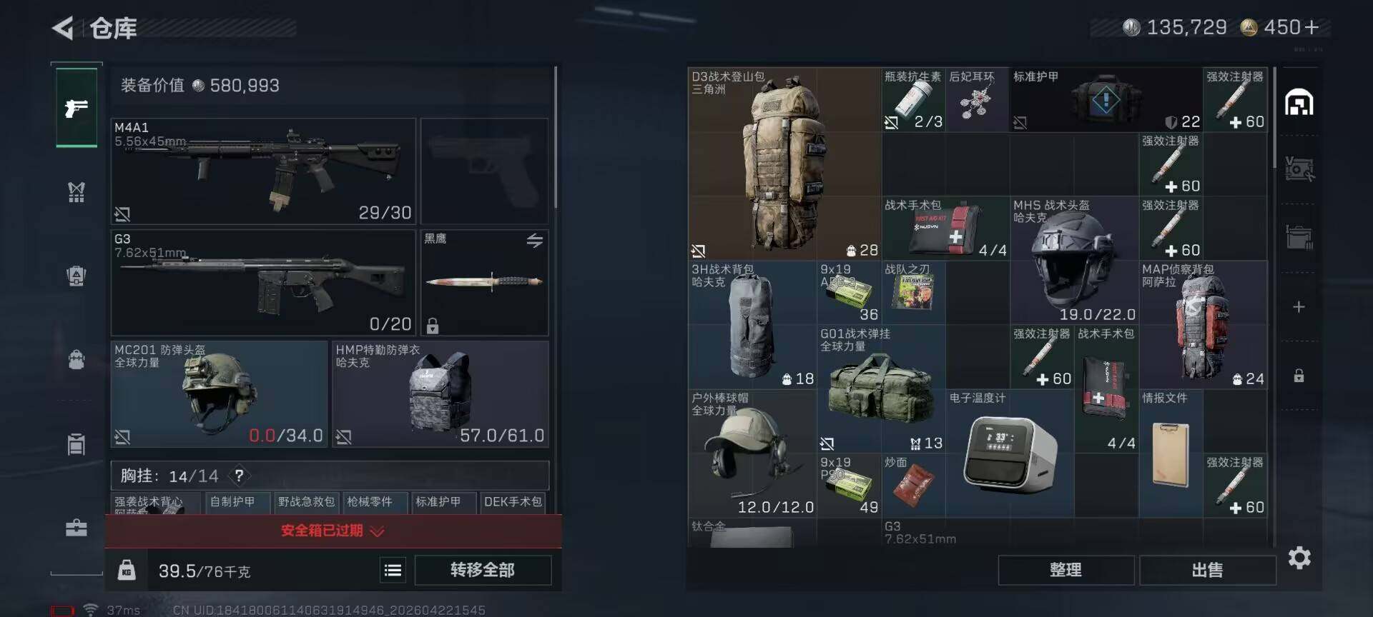Click the 出售 sell button
Image resolution: width=1373 pixels, height=617 pixels.
pyautogui.click(x=1207, y=570)
